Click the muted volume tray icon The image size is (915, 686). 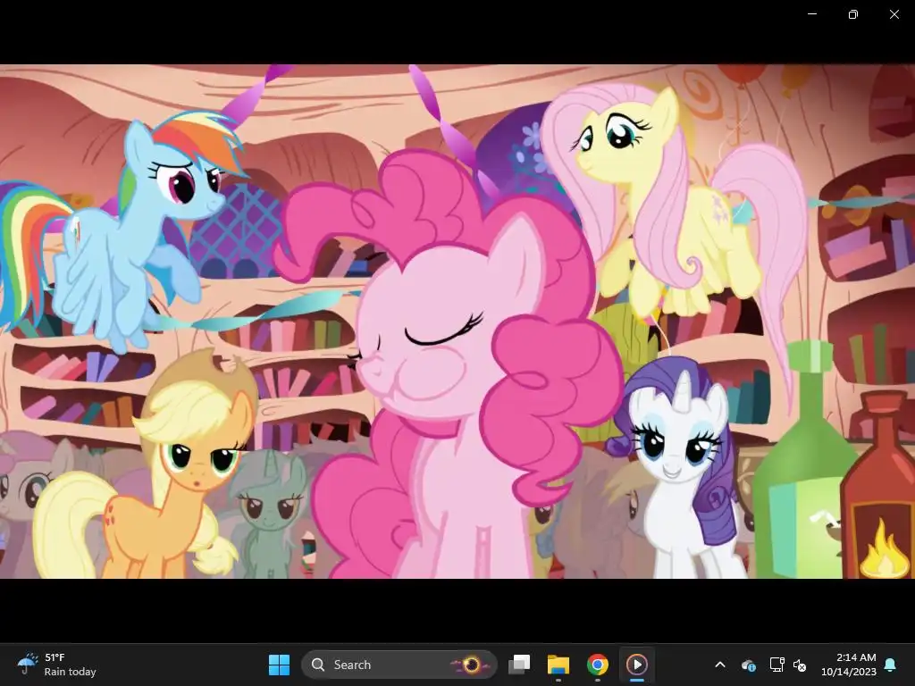coord(800,665)
